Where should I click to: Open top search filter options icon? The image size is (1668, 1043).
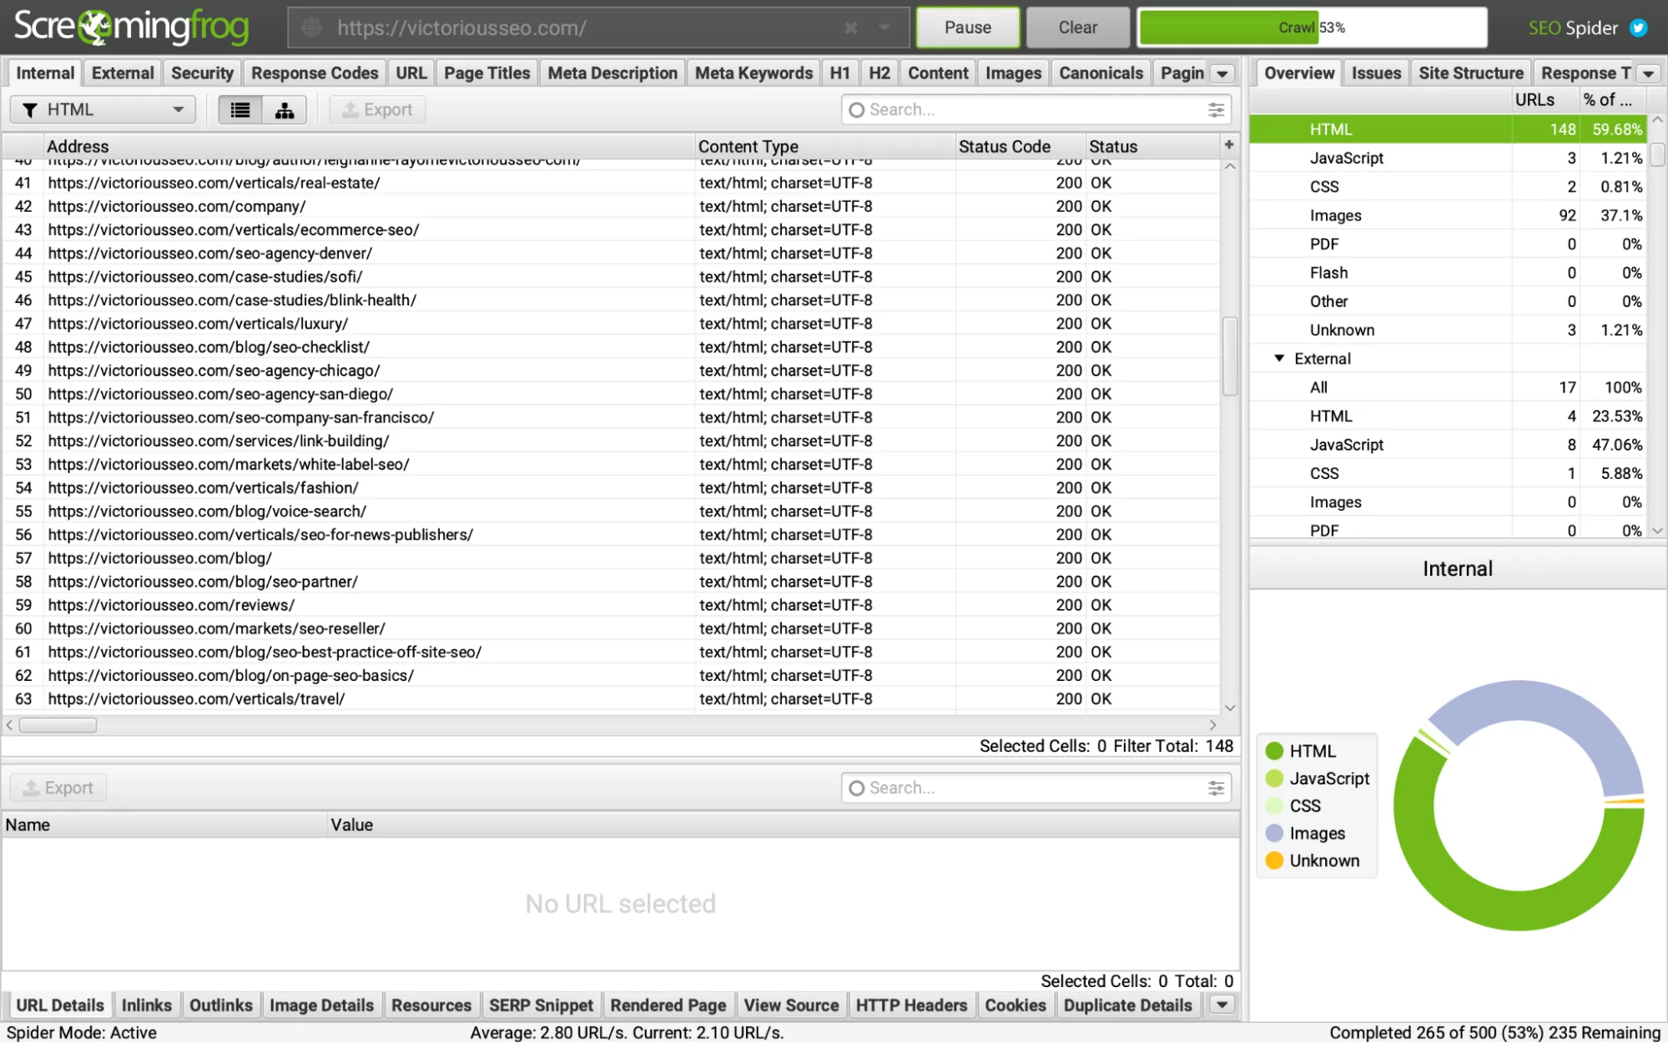[1216, 110]
